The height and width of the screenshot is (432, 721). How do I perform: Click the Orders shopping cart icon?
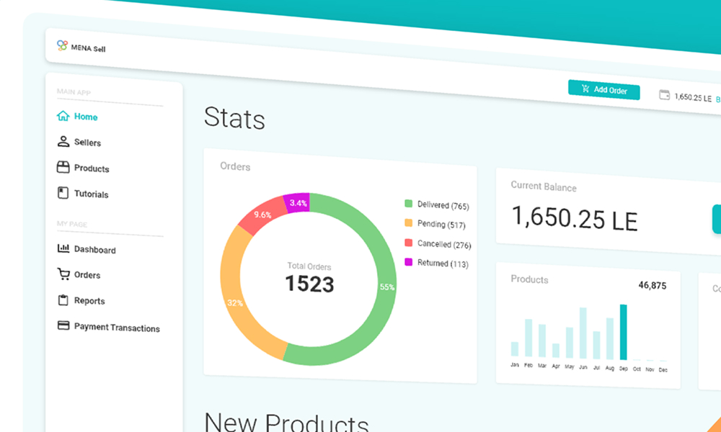(63, 274)
